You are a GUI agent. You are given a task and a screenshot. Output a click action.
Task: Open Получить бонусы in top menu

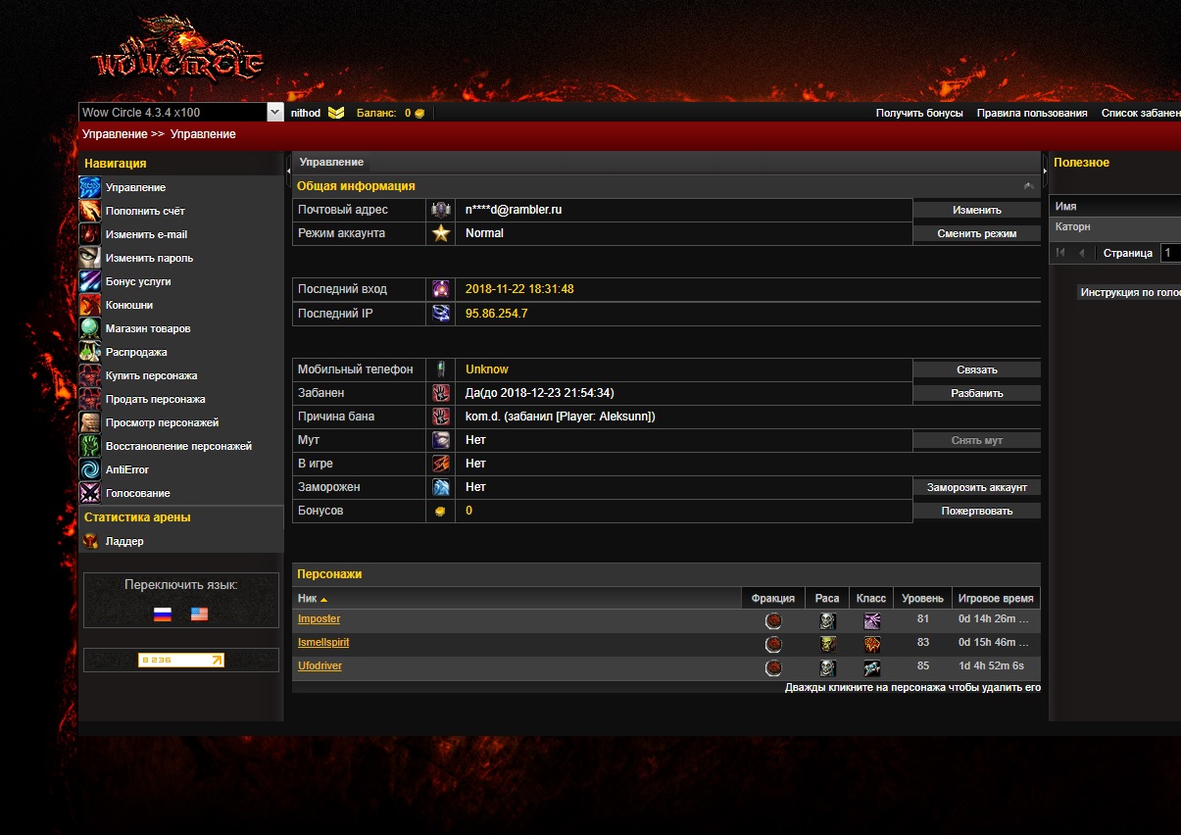(x=919, y=114)
